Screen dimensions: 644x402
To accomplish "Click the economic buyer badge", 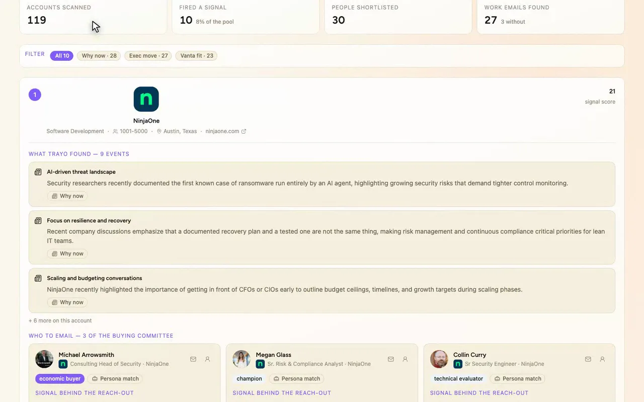I will pos(60,379).
